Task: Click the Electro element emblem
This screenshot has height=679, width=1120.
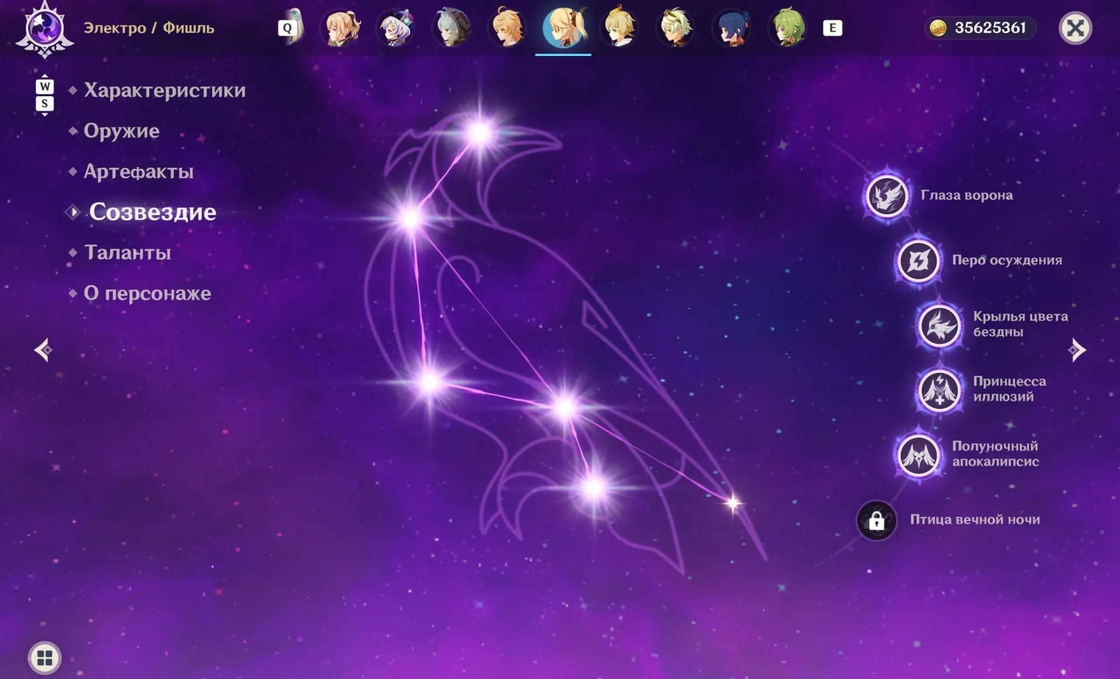Action: pyautogui.click(x=45, y=29)
